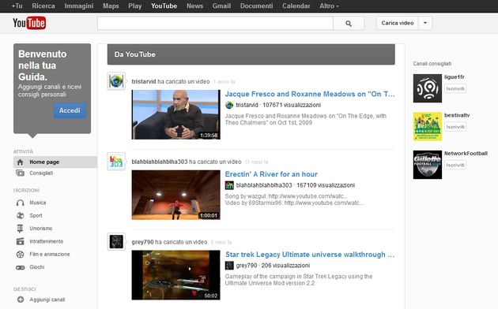Click the Musica headphones icon
Screen dimensions: 498x309
(20, 203)
